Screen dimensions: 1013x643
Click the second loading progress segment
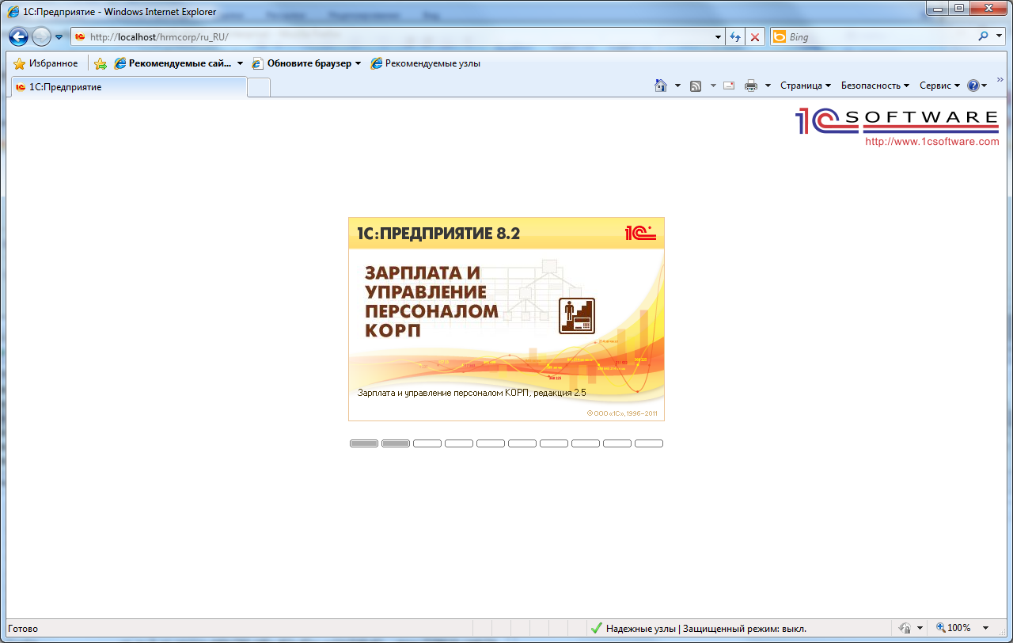pos(396,443)
